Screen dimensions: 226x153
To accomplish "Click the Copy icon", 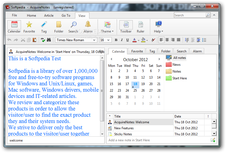I will click(29, 40).
